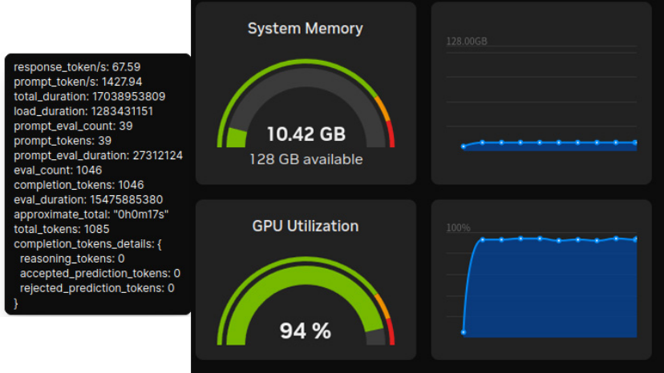Screen dimensions: 664x373
Task: Click the GPU Utilization card title
Action: (x=305, y=226)
